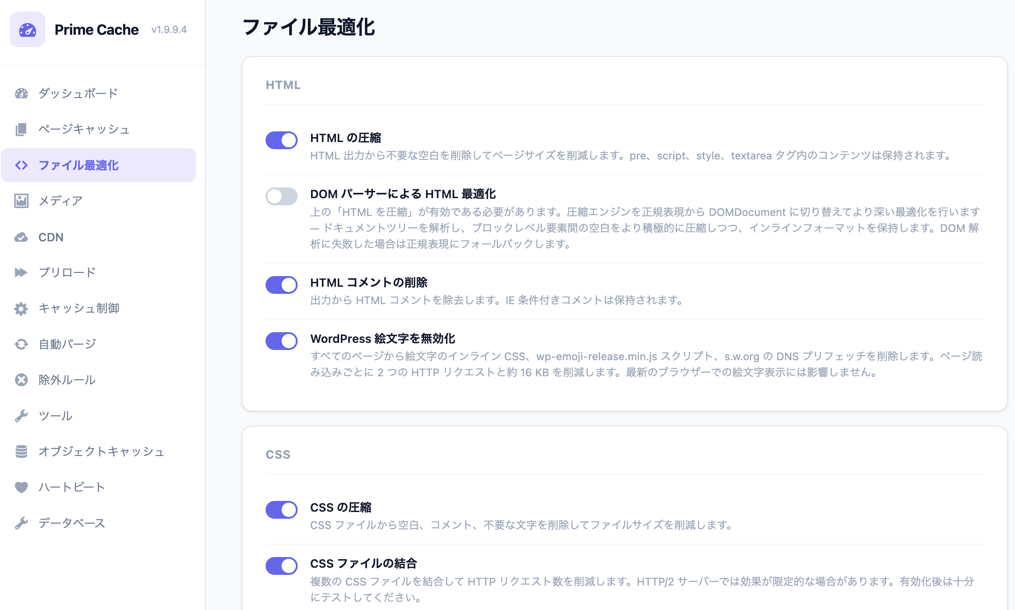This screenshot has height=610, width=1015.
Task: Click the CSS の圧縮 label
Action: (x=341, y=508)
